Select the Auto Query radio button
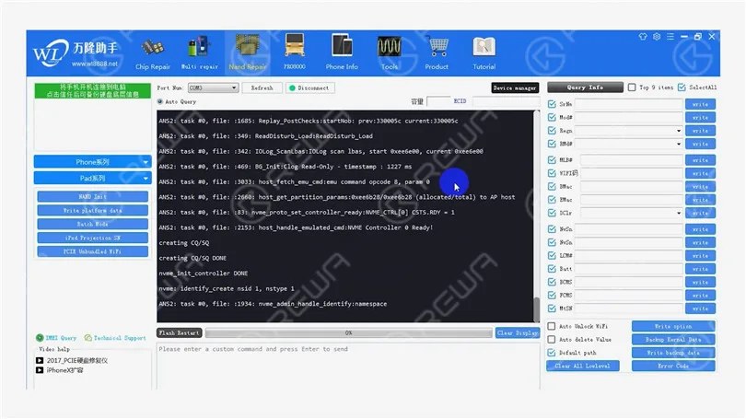 coord(160,101)
